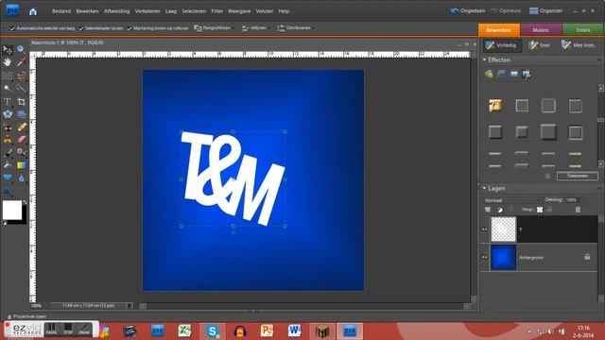Click the home icon in the title bar

[33, 11]
